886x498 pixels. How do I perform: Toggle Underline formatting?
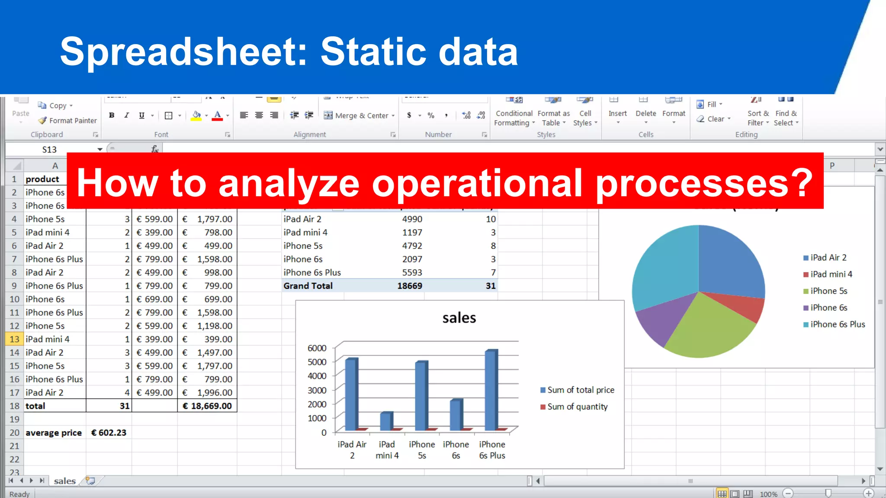[141, 115]
